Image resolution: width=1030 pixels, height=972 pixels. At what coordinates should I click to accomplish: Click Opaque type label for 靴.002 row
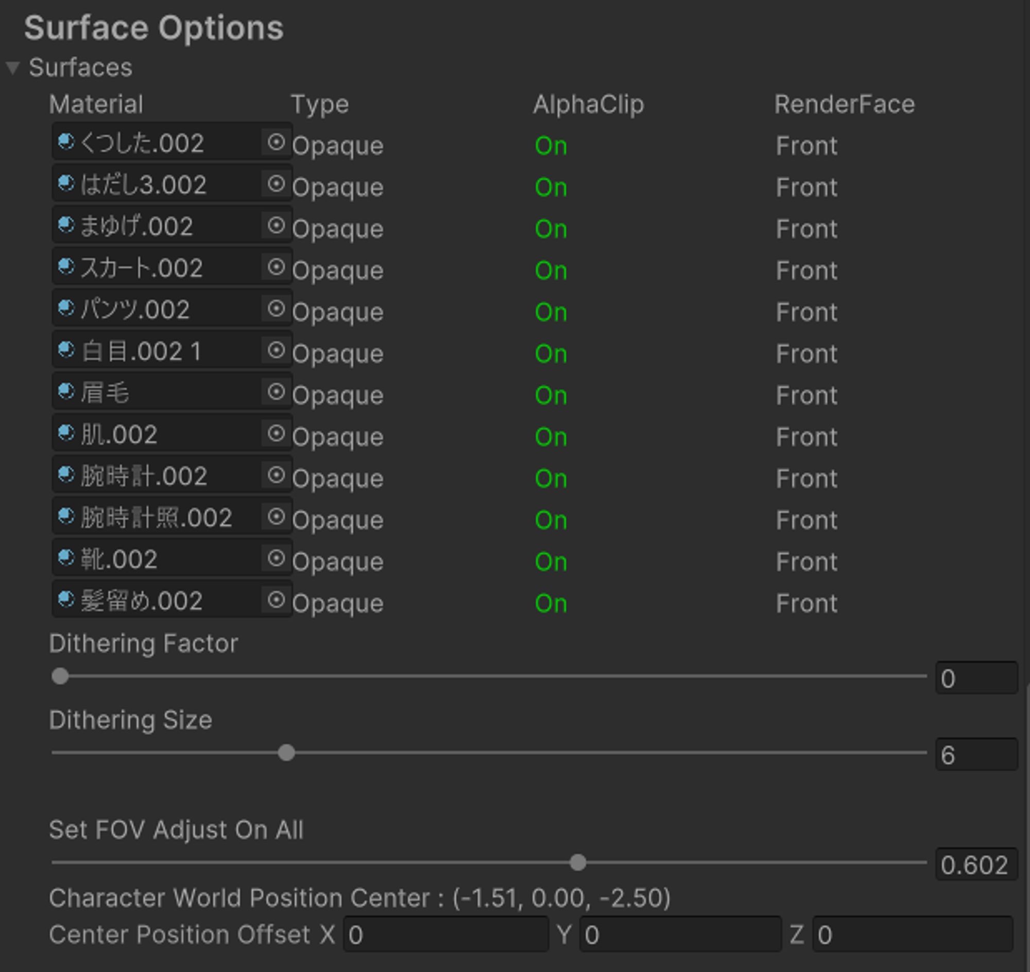coord(338,562)
